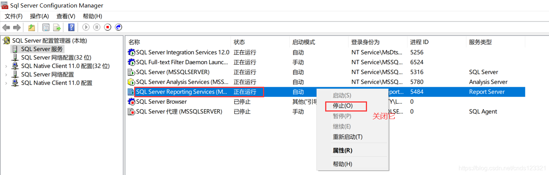Choose 重新启动(T) in the context menu
549x175 pixels.
[x=348, y=137]
